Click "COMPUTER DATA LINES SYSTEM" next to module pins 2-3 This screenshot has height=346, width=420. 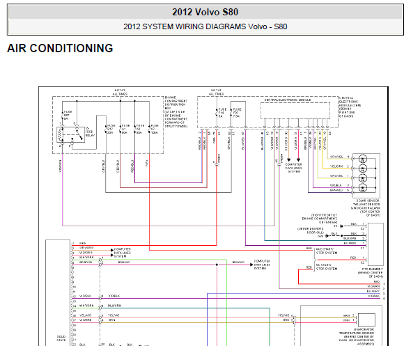pyautogui.click(x=123, y=253)
